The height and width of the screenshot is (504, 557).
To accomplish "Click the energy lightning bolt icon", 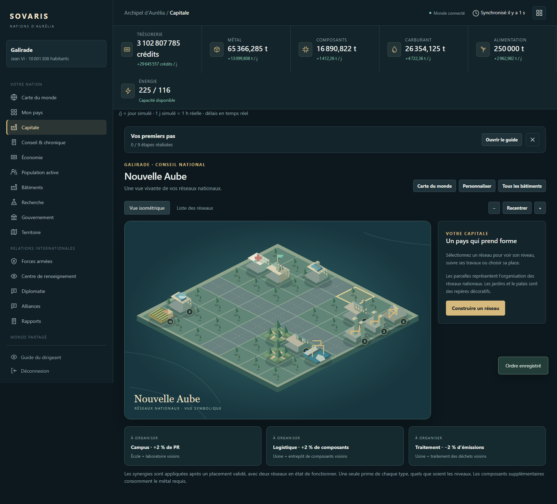I will coord(128,91).
